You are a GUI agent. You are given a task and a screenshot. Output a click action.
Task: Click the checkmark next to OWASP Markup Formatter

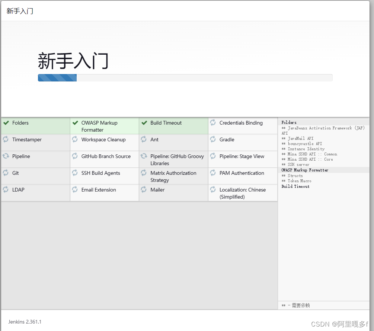(75, 123)
